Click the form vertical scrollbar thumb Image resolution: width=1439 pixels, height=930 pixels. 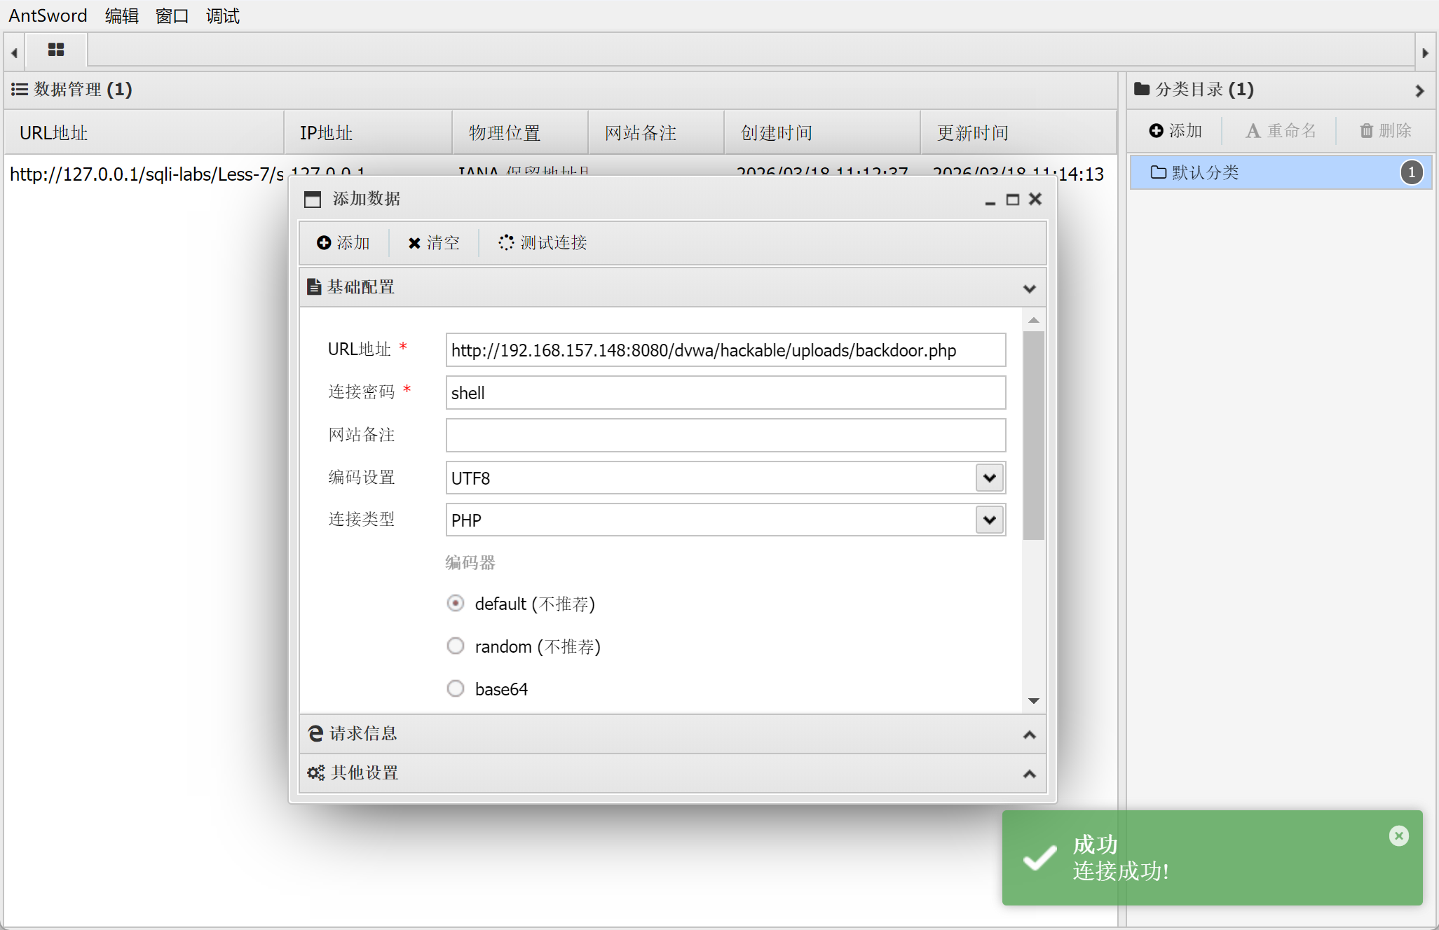click(x=1033, y=436)
